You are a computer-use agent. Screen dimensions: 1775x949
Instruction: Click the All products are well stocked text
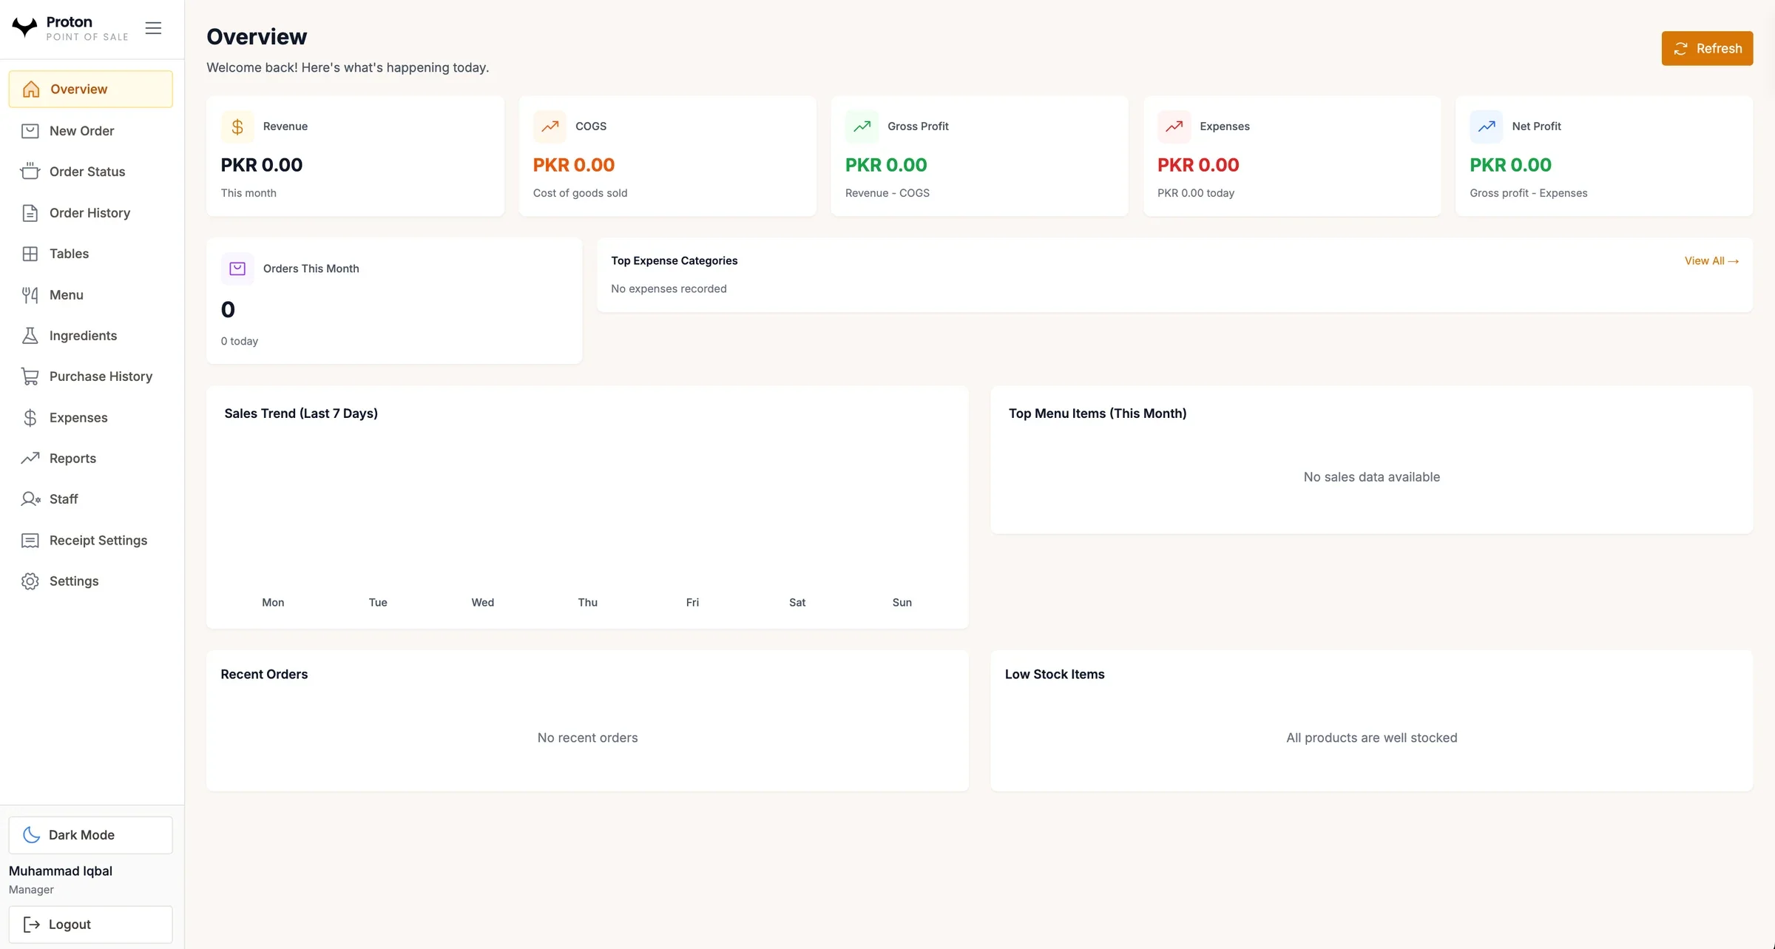(x=1371, y=738)
